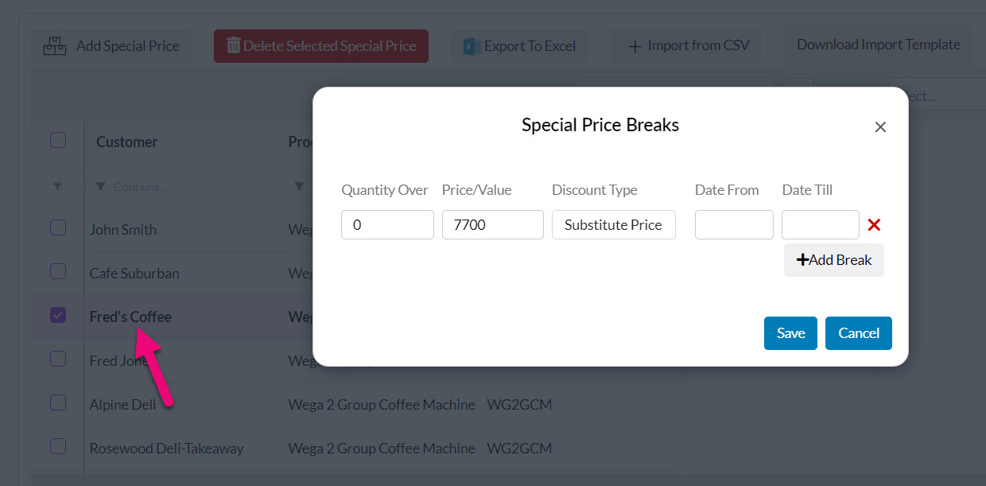Click the Quantity Over input field
This screenshot has width=986, height=486.
click(x=387, y=225)
